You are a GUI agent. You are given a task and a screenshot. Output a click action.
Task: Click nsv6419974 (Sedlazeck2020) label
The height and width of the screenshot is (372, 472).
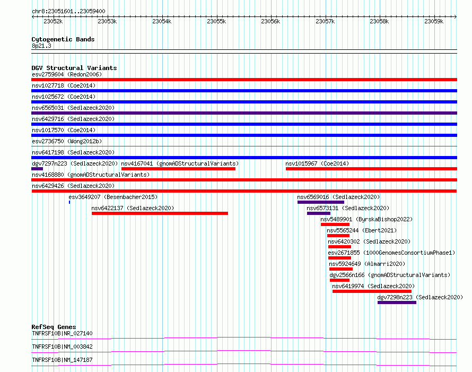pyautogui.click(x=373, y=286)
